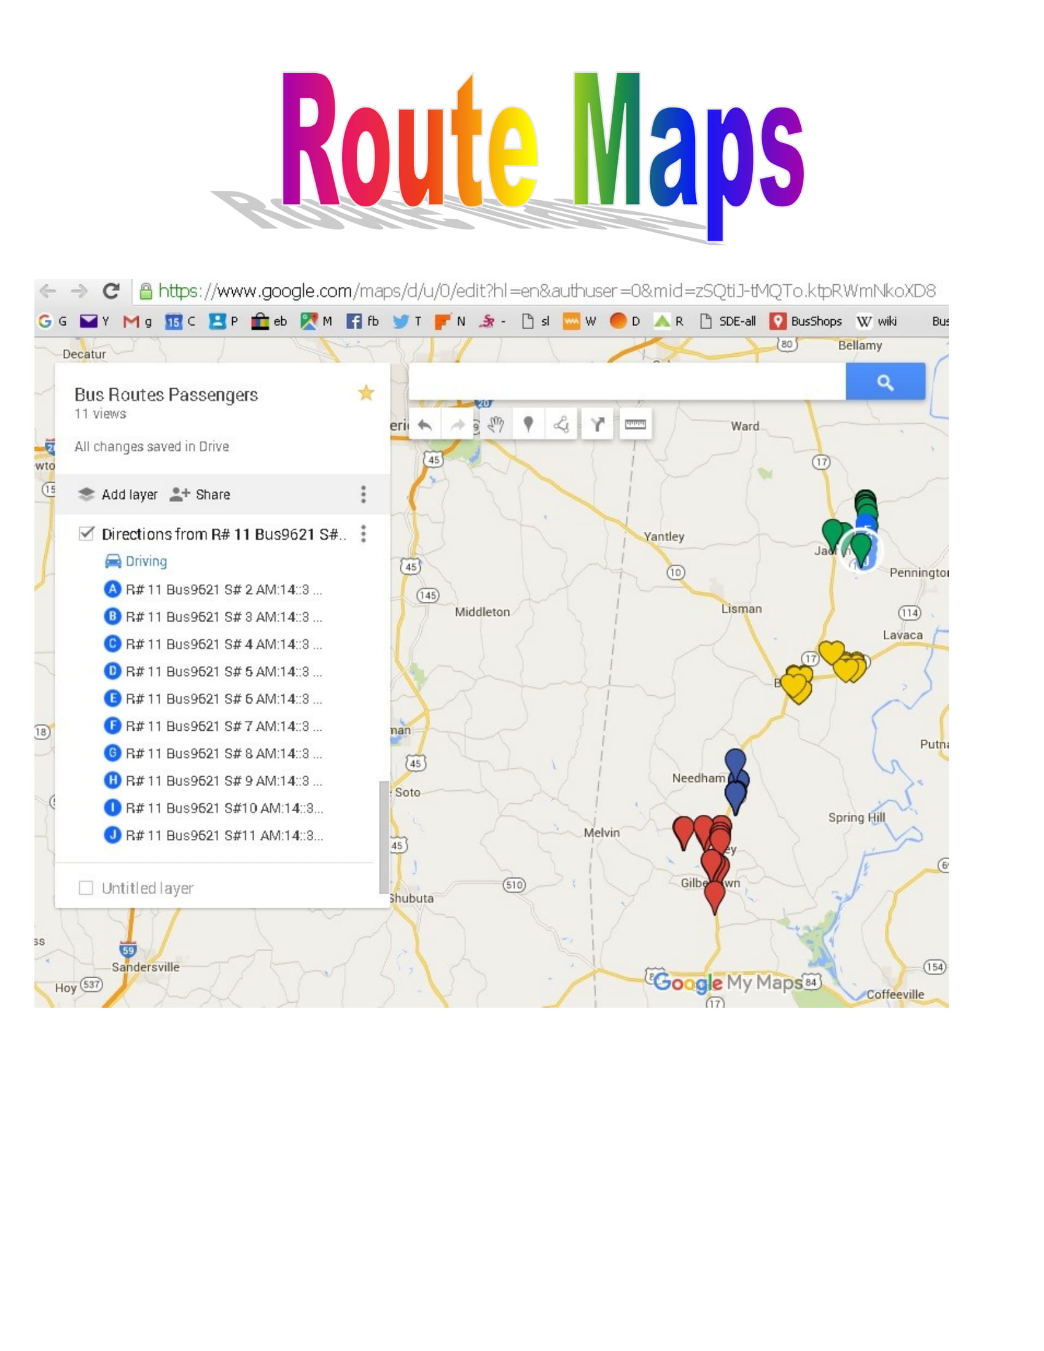Select stop C R# 11 Bus9621 S# 4
This screenshot has height=1351, width=1044.
213,644
